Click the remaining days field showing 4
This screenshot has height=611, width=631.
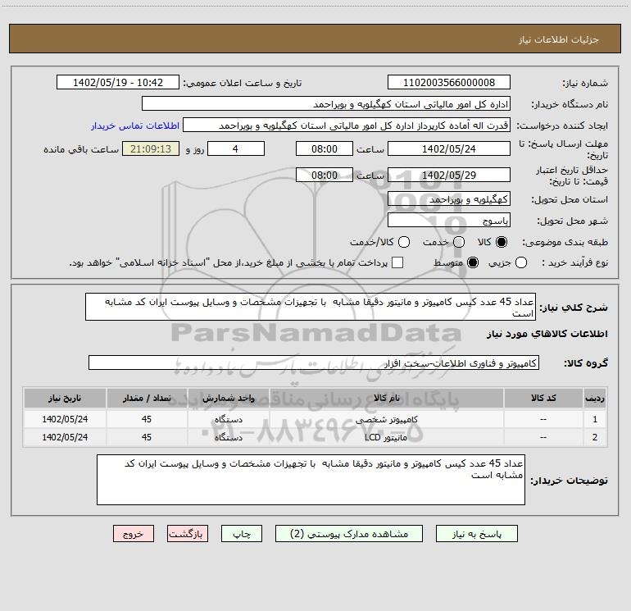point(236,148)
